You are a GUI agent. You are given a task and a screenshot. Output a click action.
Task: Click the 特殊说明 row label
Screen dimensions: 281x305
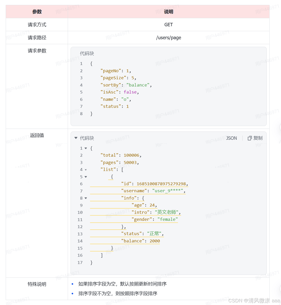(x=37, y=284)
